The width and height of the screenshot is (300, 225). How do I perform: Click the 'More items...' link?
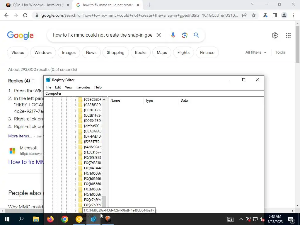coord(20,136)
